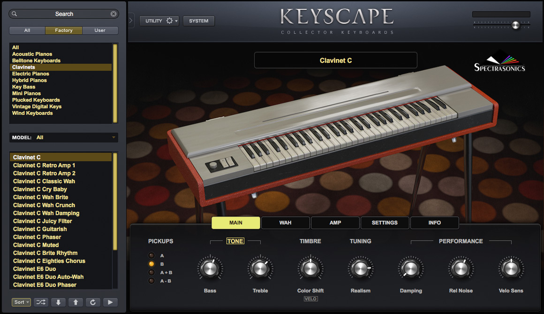Click the Velo Sens knob
The width and height of the screenshot is (544, 314).
(511, 268)
